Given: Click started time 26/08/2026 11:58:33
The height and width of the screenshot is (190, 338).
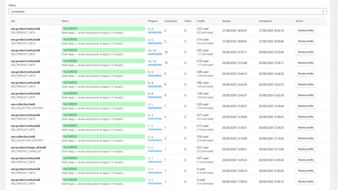Looking at the screenshot, I should click(234, 182).
